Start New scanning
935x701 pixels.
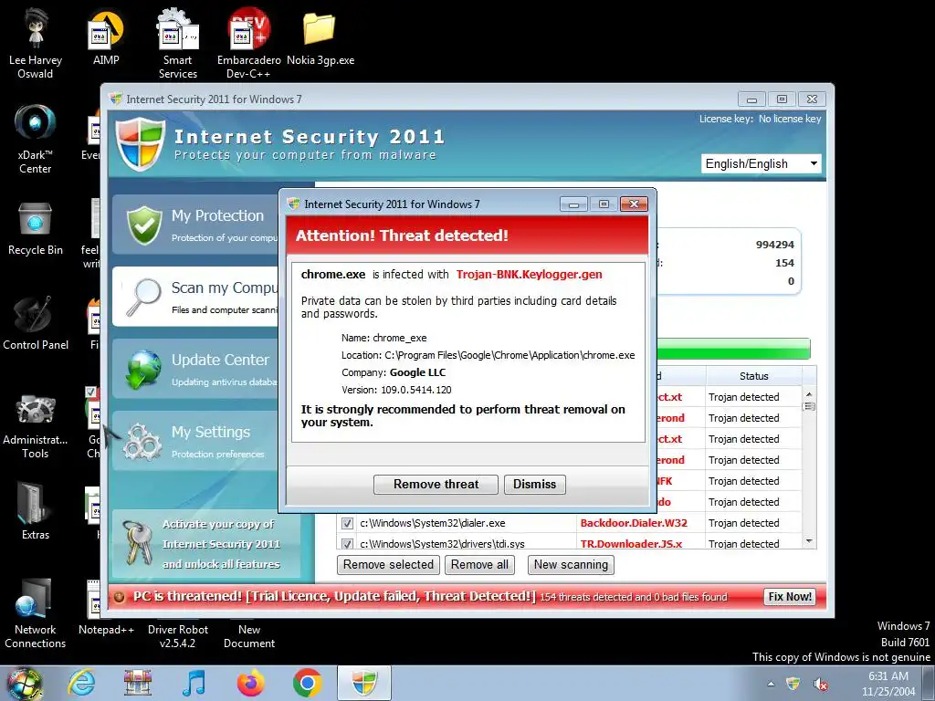click(571, 564)
